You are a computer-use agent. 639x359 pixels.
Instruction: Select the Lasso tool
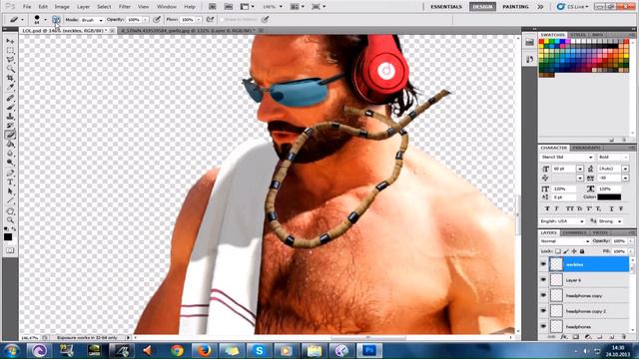pyautogui.click(x=10, y=60)
